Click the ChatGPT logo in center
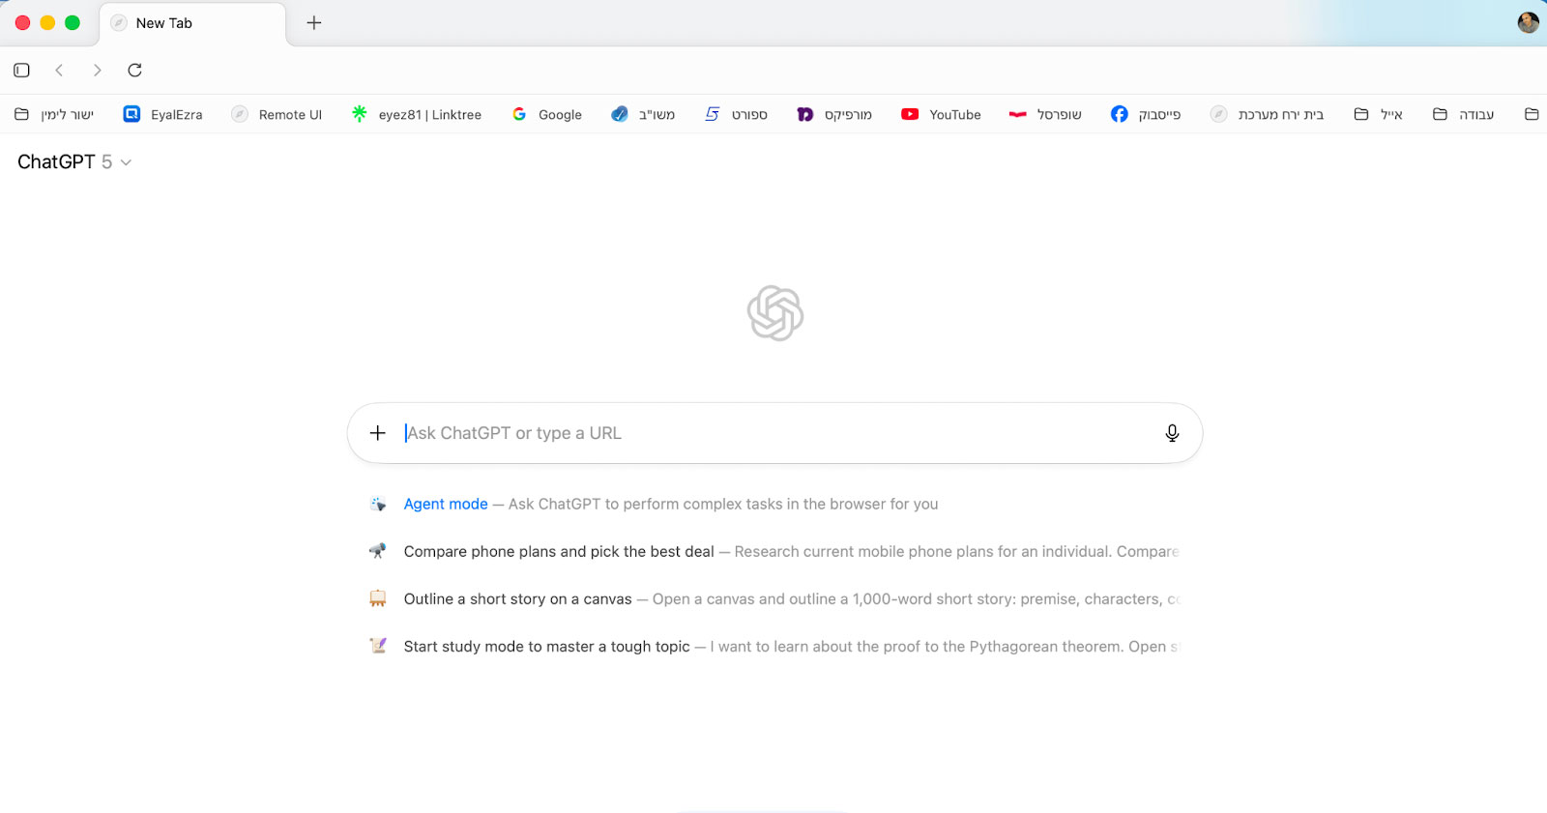 775,313
